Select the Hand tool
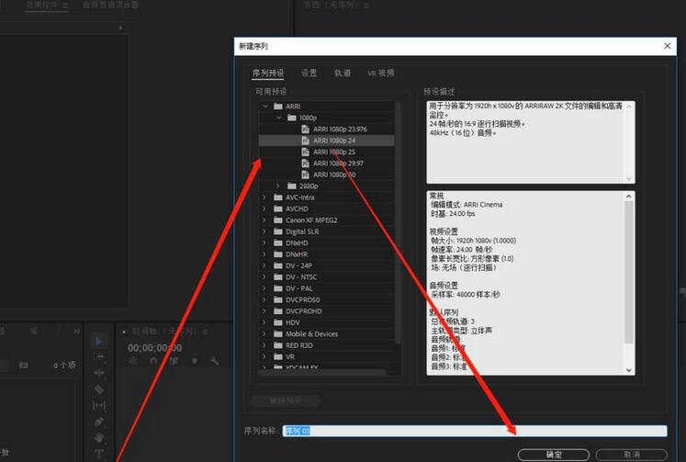The height and width of the screenshot is (462, 686). click(99, 437)
